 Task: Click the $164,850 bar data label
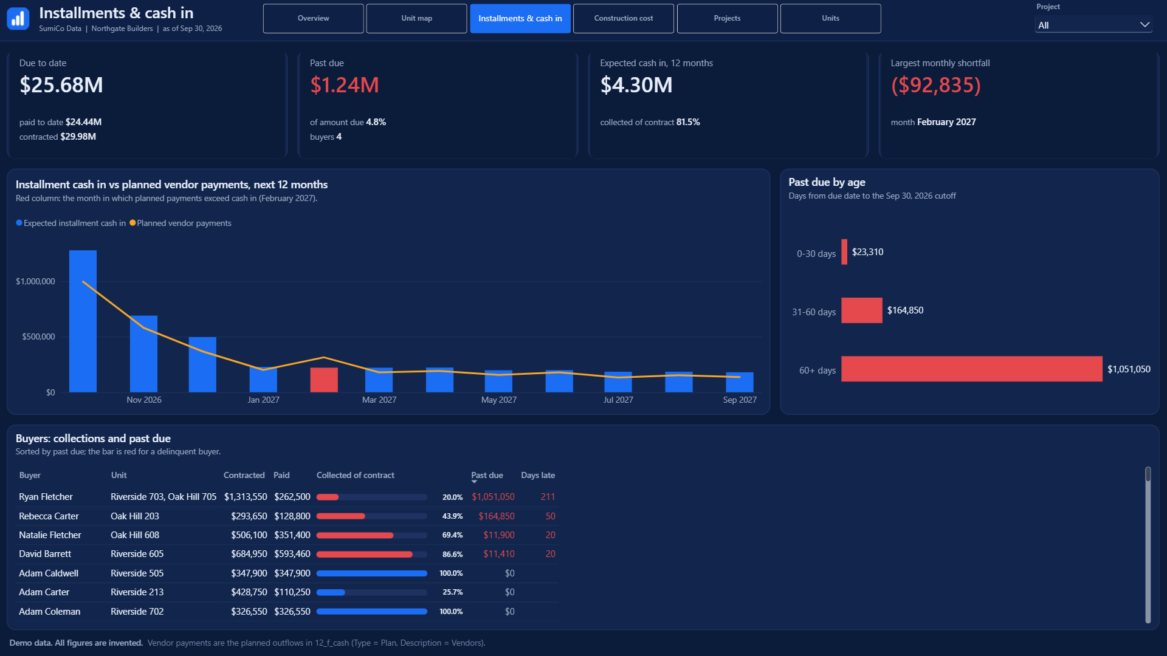click(905, 310)
